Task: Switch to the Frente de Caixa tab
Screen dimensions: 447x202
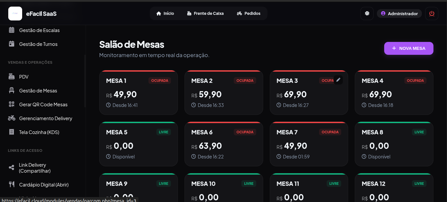Action: click(x=205, y=14)
